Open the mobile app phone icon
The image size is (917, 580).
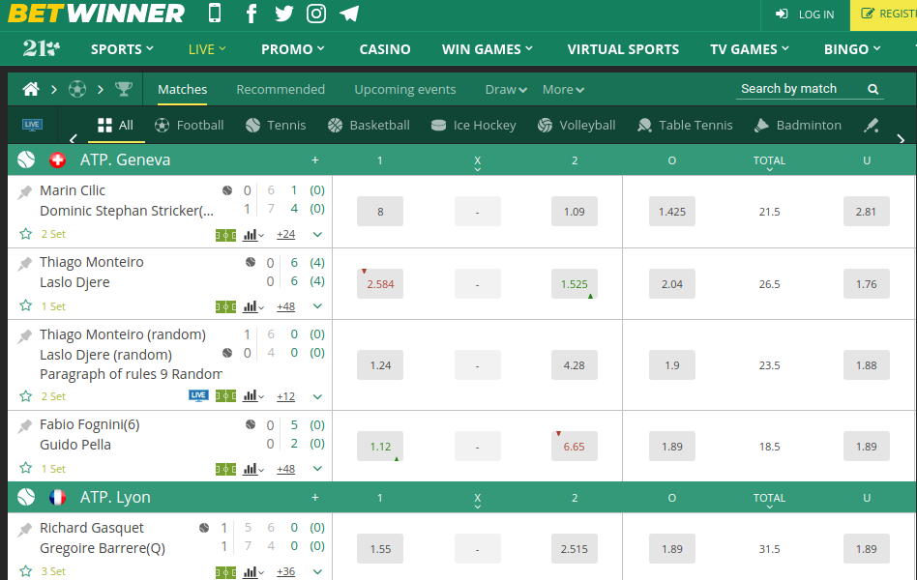point(215,13)
